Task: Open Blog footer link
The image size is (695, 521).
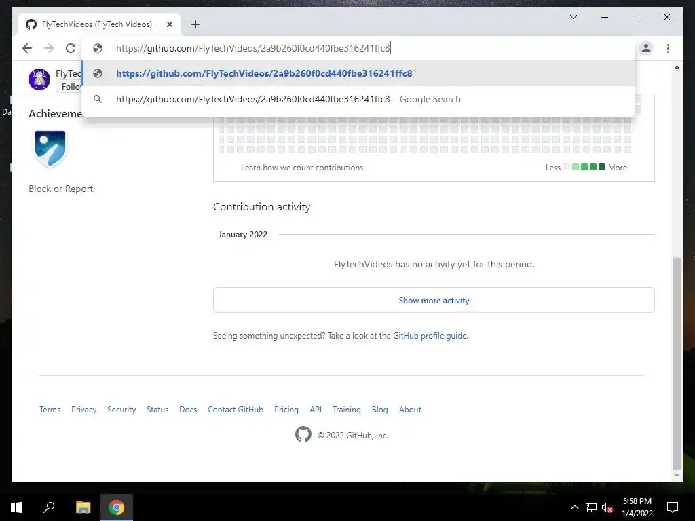Action: 380,410
